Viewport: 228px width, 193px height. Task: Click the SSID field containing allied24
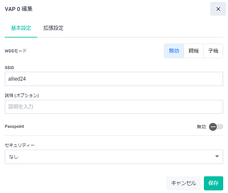(114, 79)
